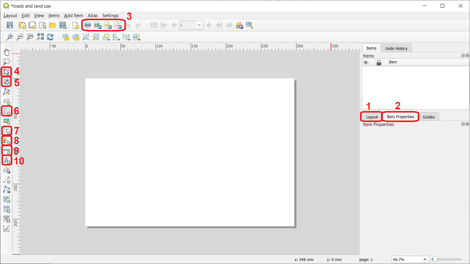Choose the Add Elevation Profile tool
Image resolution: width=470 pixels, height=264 pixels.
(6, 229)
